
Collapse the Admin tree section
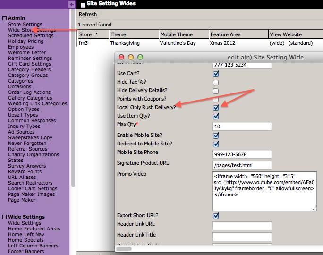(4, 18)
